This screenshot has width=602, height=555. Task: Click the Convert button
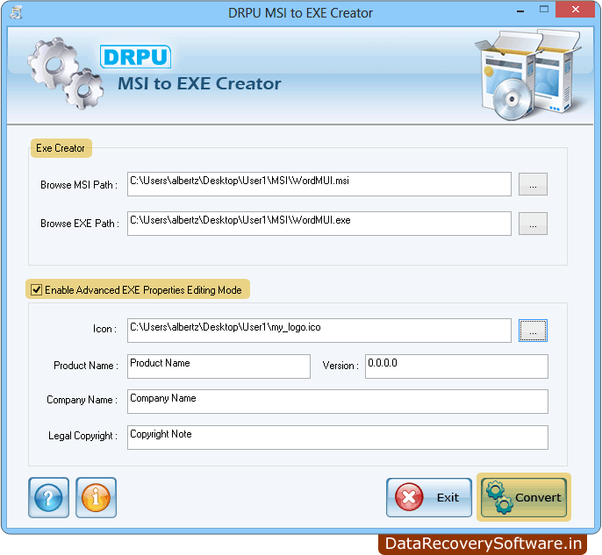[x=524, y=497]
